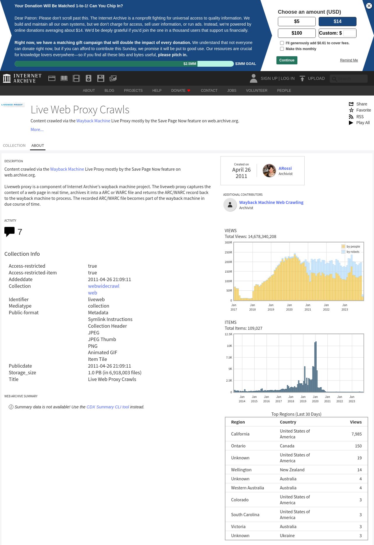374x545 pixels.
Task: Open the ARossi archivist link
Action: point(285,168)
